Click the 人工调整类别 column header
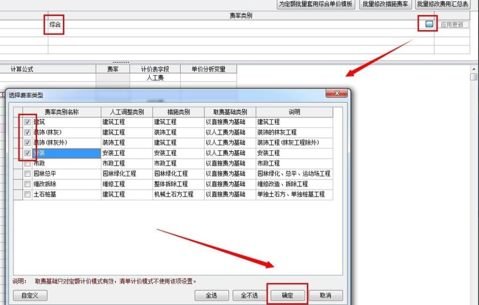The height and width of the screenshot is (305, 479). tap(127, 112)
